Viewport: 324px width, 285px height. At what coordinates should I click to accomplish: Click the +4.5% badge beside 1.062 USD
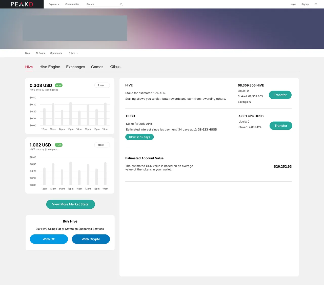[x=59, y=145]
